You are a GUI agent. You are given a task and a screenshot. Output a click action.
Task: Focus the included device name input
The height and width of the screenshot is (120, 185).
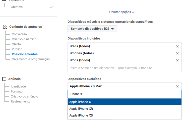click(x=125, y=68)
